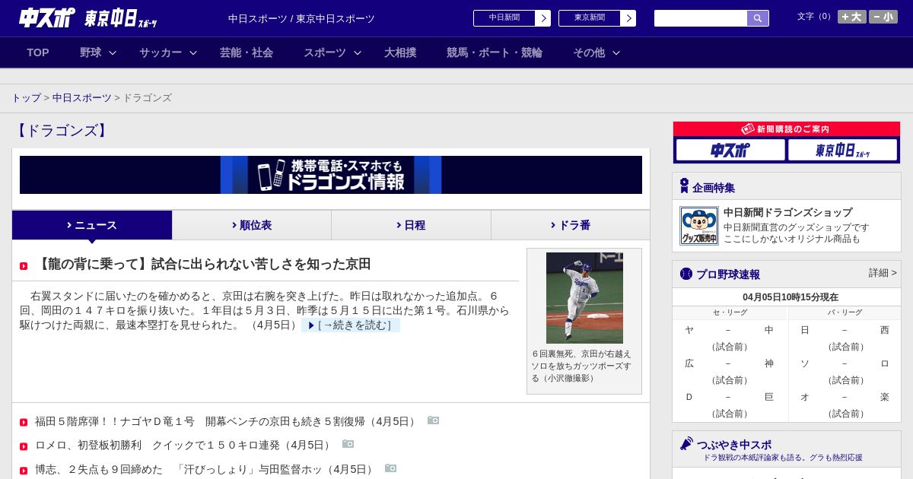The image size is (913, 479).
Task: Click the セ・リーグ column header
Action: point(730,312)
